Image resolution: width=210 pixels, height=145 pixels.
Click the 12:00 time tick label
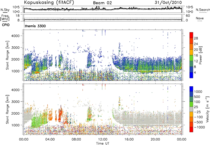(x=103, y=140)
